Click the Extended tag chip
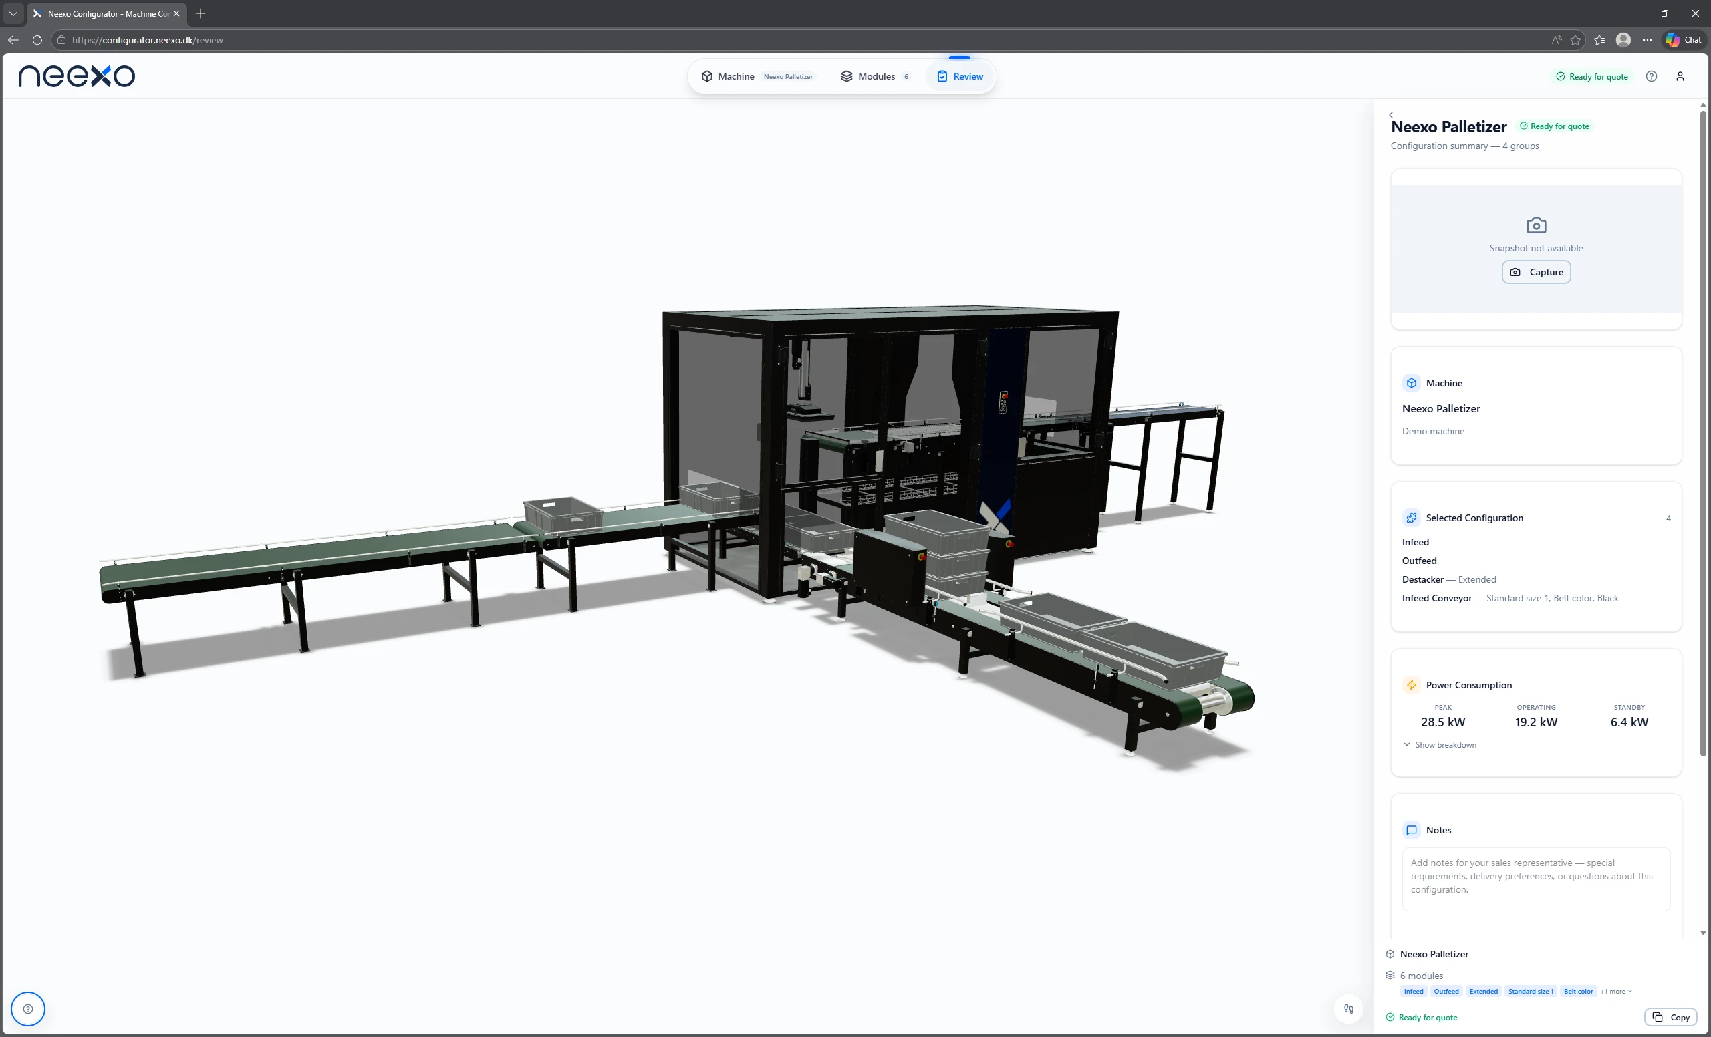The height and width of the screenshot is (1037, 1711). click(x=1483, y=991)
